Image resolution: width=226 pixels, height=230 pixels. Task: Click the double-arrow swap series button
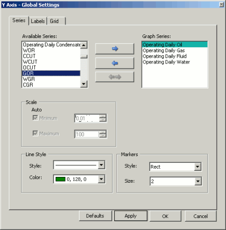coord(115,77)
